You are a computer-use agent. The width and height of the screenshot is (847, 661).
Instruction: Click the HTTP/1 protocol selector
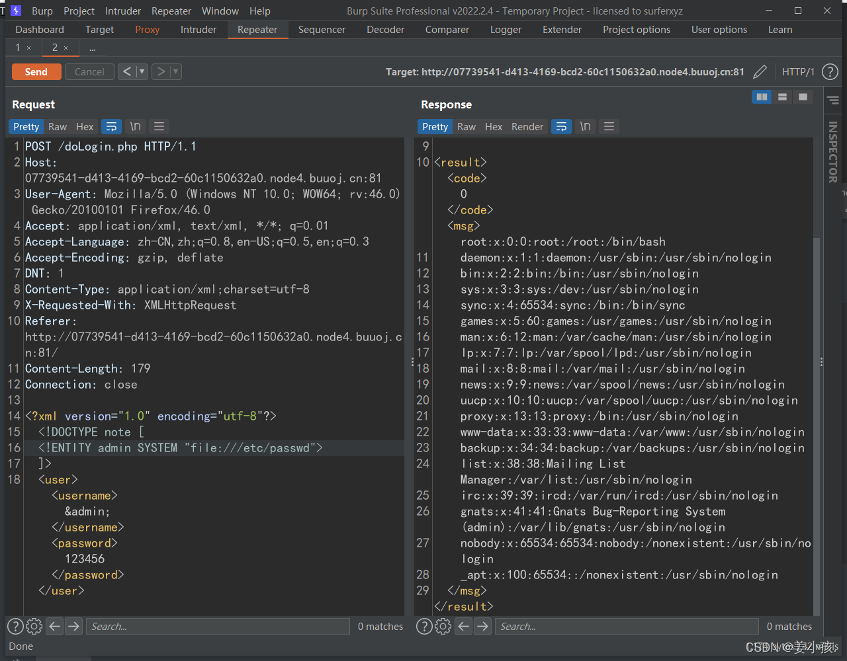point(798,72)
